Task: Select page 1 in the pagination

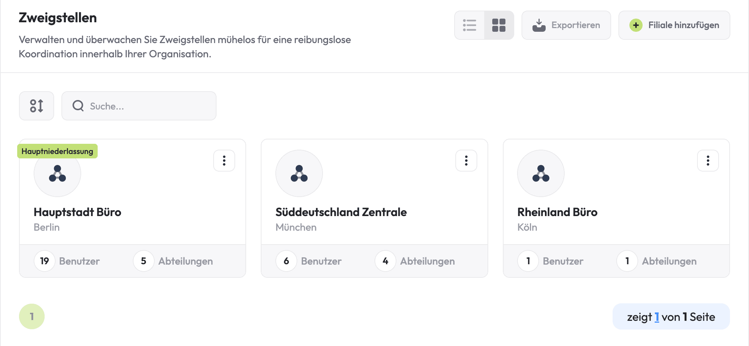Action: pyautogui.click(x=32, y=316)
